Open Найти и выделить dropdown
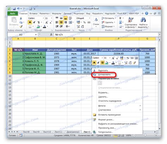The height and width of the screenshot is (144, 167). (143, 22)
